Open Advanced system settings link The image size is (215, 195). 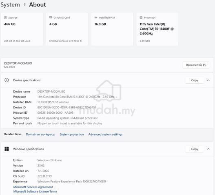[x=105, y=134]
